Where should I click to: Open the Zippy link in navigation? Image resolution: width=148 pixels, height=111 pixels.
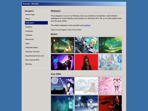tap(27, 43)
